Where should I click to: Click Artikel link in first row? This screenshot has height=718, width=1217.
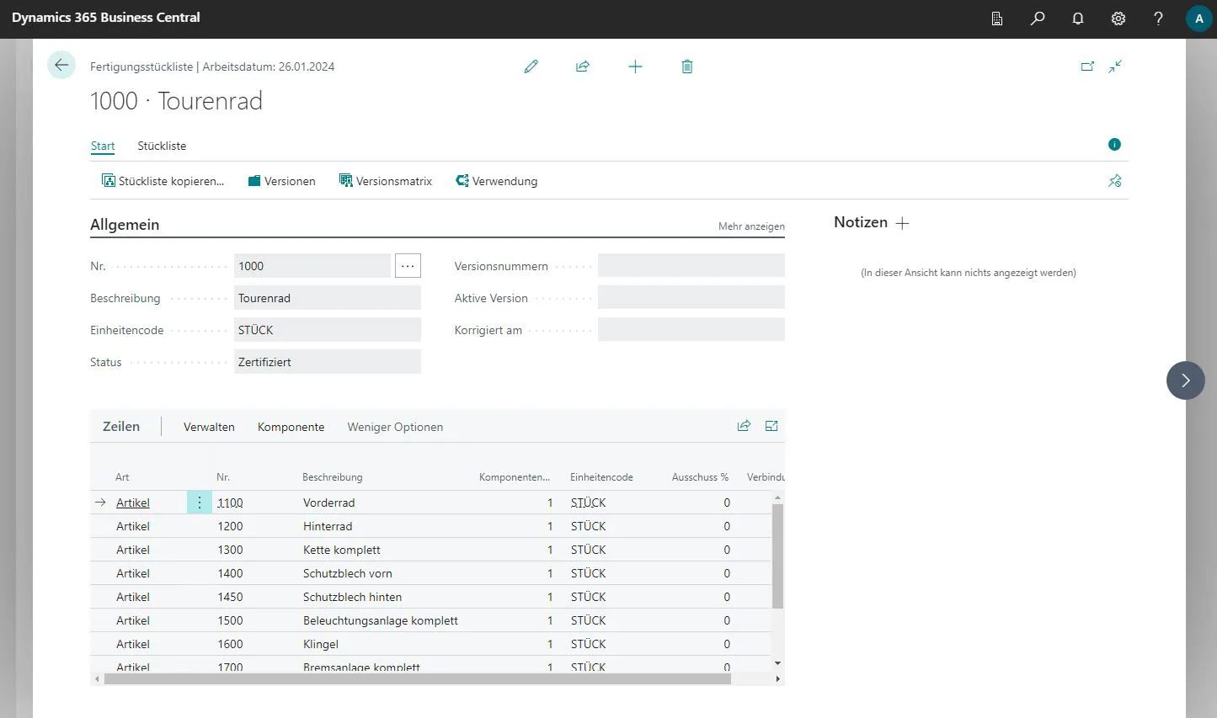click(x=133, y=503)
